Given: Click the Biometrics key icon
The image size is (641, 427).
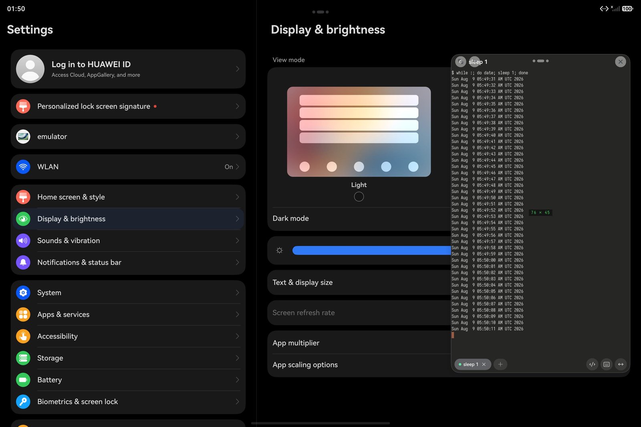Looking at the screenshot, I should pos(23,401).
